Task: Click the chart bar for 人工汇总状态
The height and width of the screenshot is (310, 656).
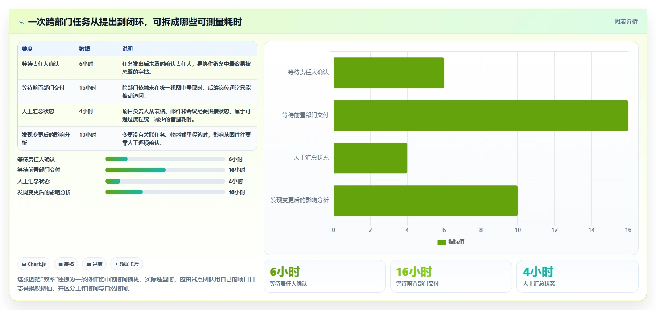Action: click(371, 158)
